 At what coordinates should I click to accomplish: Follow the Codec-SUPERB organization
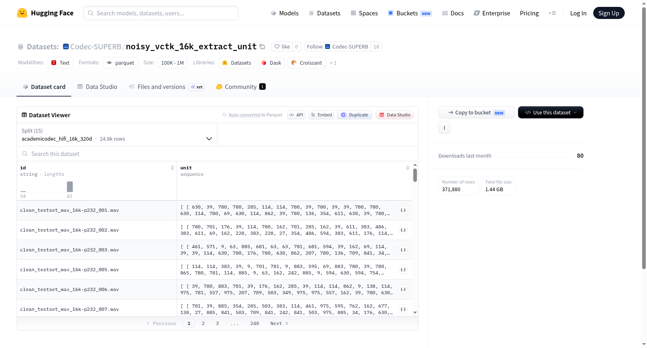pos(337,46)
